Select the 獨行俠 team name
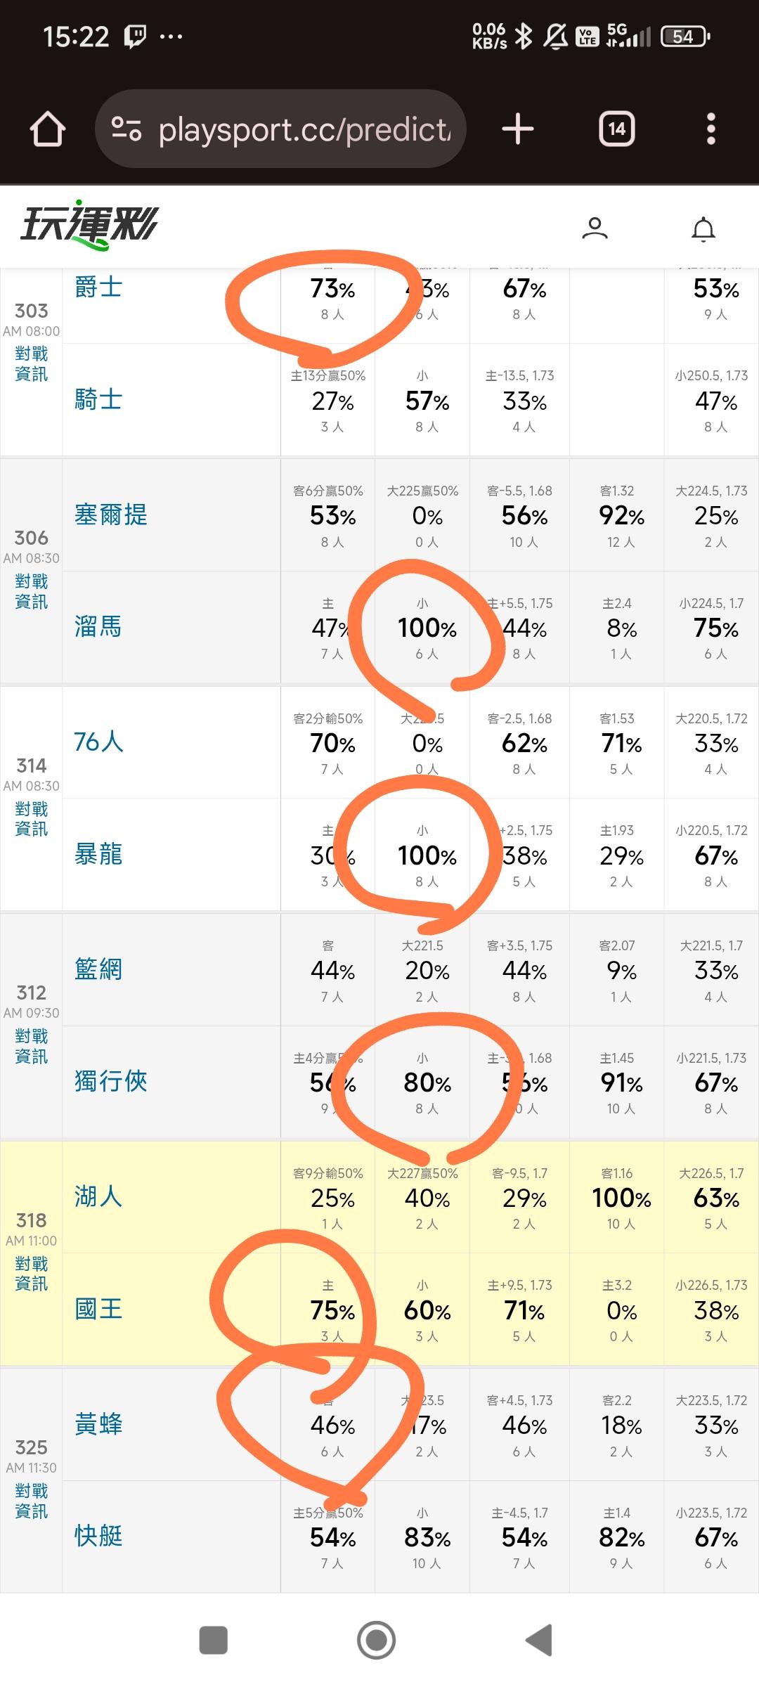Viewport: 759px width, 1687px height. (111, 1081)
